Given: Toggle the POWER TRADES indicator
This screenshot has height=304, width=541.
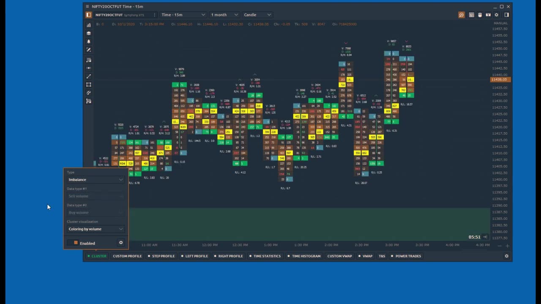Looking at the screenshot, I should [406, 256].
